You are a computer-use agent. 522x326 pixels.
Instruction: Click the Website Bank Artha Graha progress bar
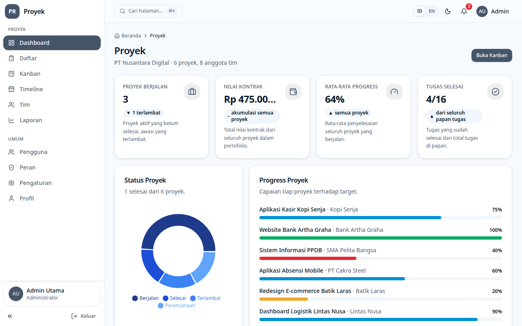[x=380, y=238]
